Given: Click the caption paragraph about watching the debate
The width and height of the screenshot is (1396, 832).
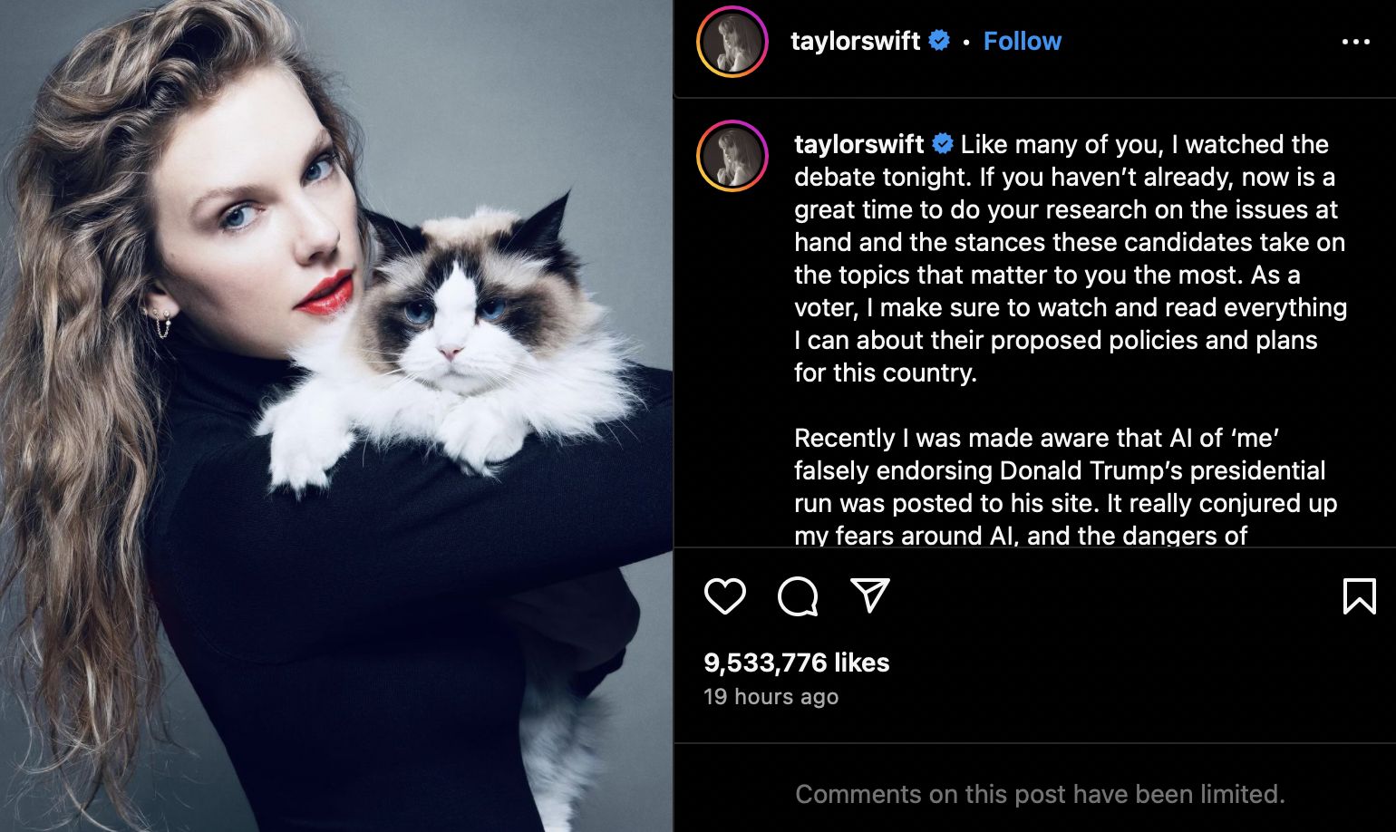Looking at the screenshot, I should click(1071, 258).
